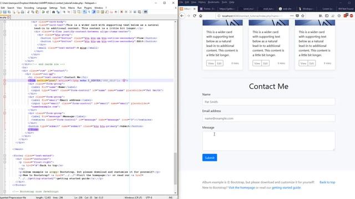Focus the Email address input field

coord(268,118)
